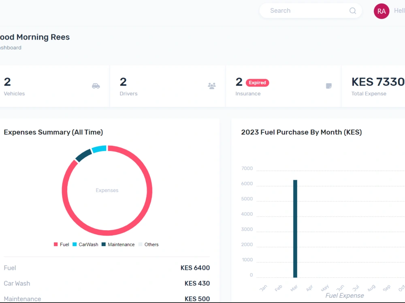Click the KES 430 car wash amount
This screenshot has width=405, height=303.
(197, 284)
